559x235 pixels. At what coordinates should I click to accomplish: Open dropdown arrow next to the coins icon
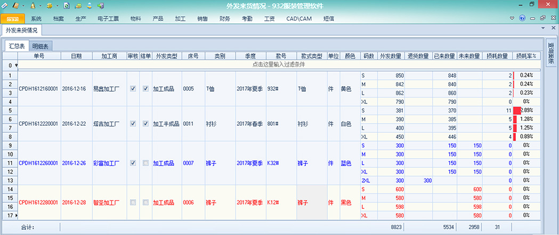(56, 5)
